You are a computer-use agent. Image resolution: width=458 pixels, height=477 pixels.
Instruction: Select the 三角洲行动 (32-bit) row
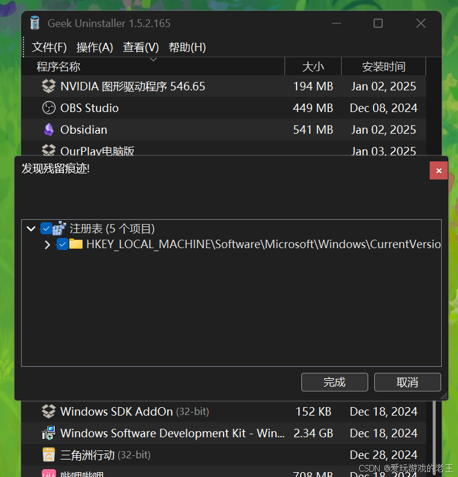tap(224, 455)
